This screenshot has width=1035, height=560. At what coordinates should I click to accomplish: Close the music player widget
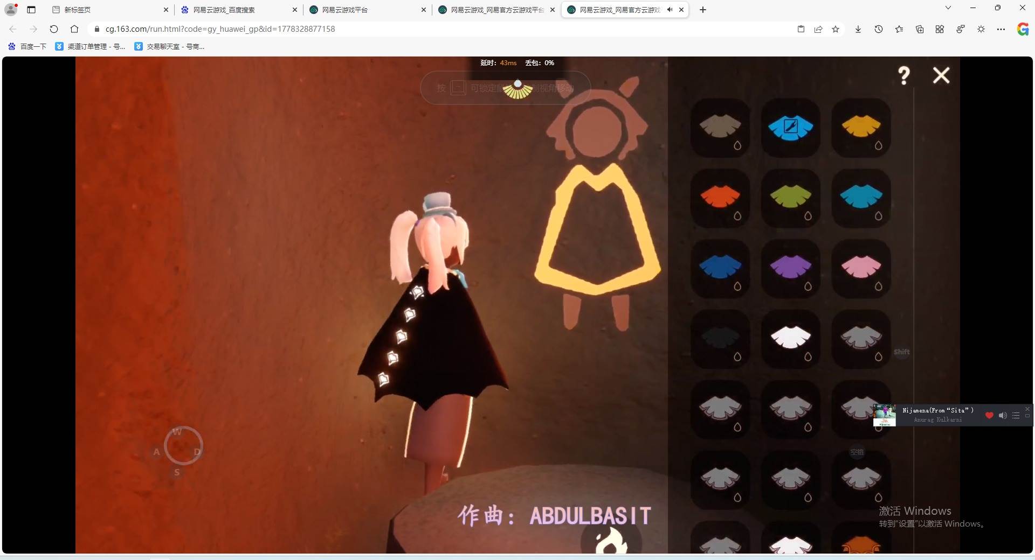point(1027,409)
